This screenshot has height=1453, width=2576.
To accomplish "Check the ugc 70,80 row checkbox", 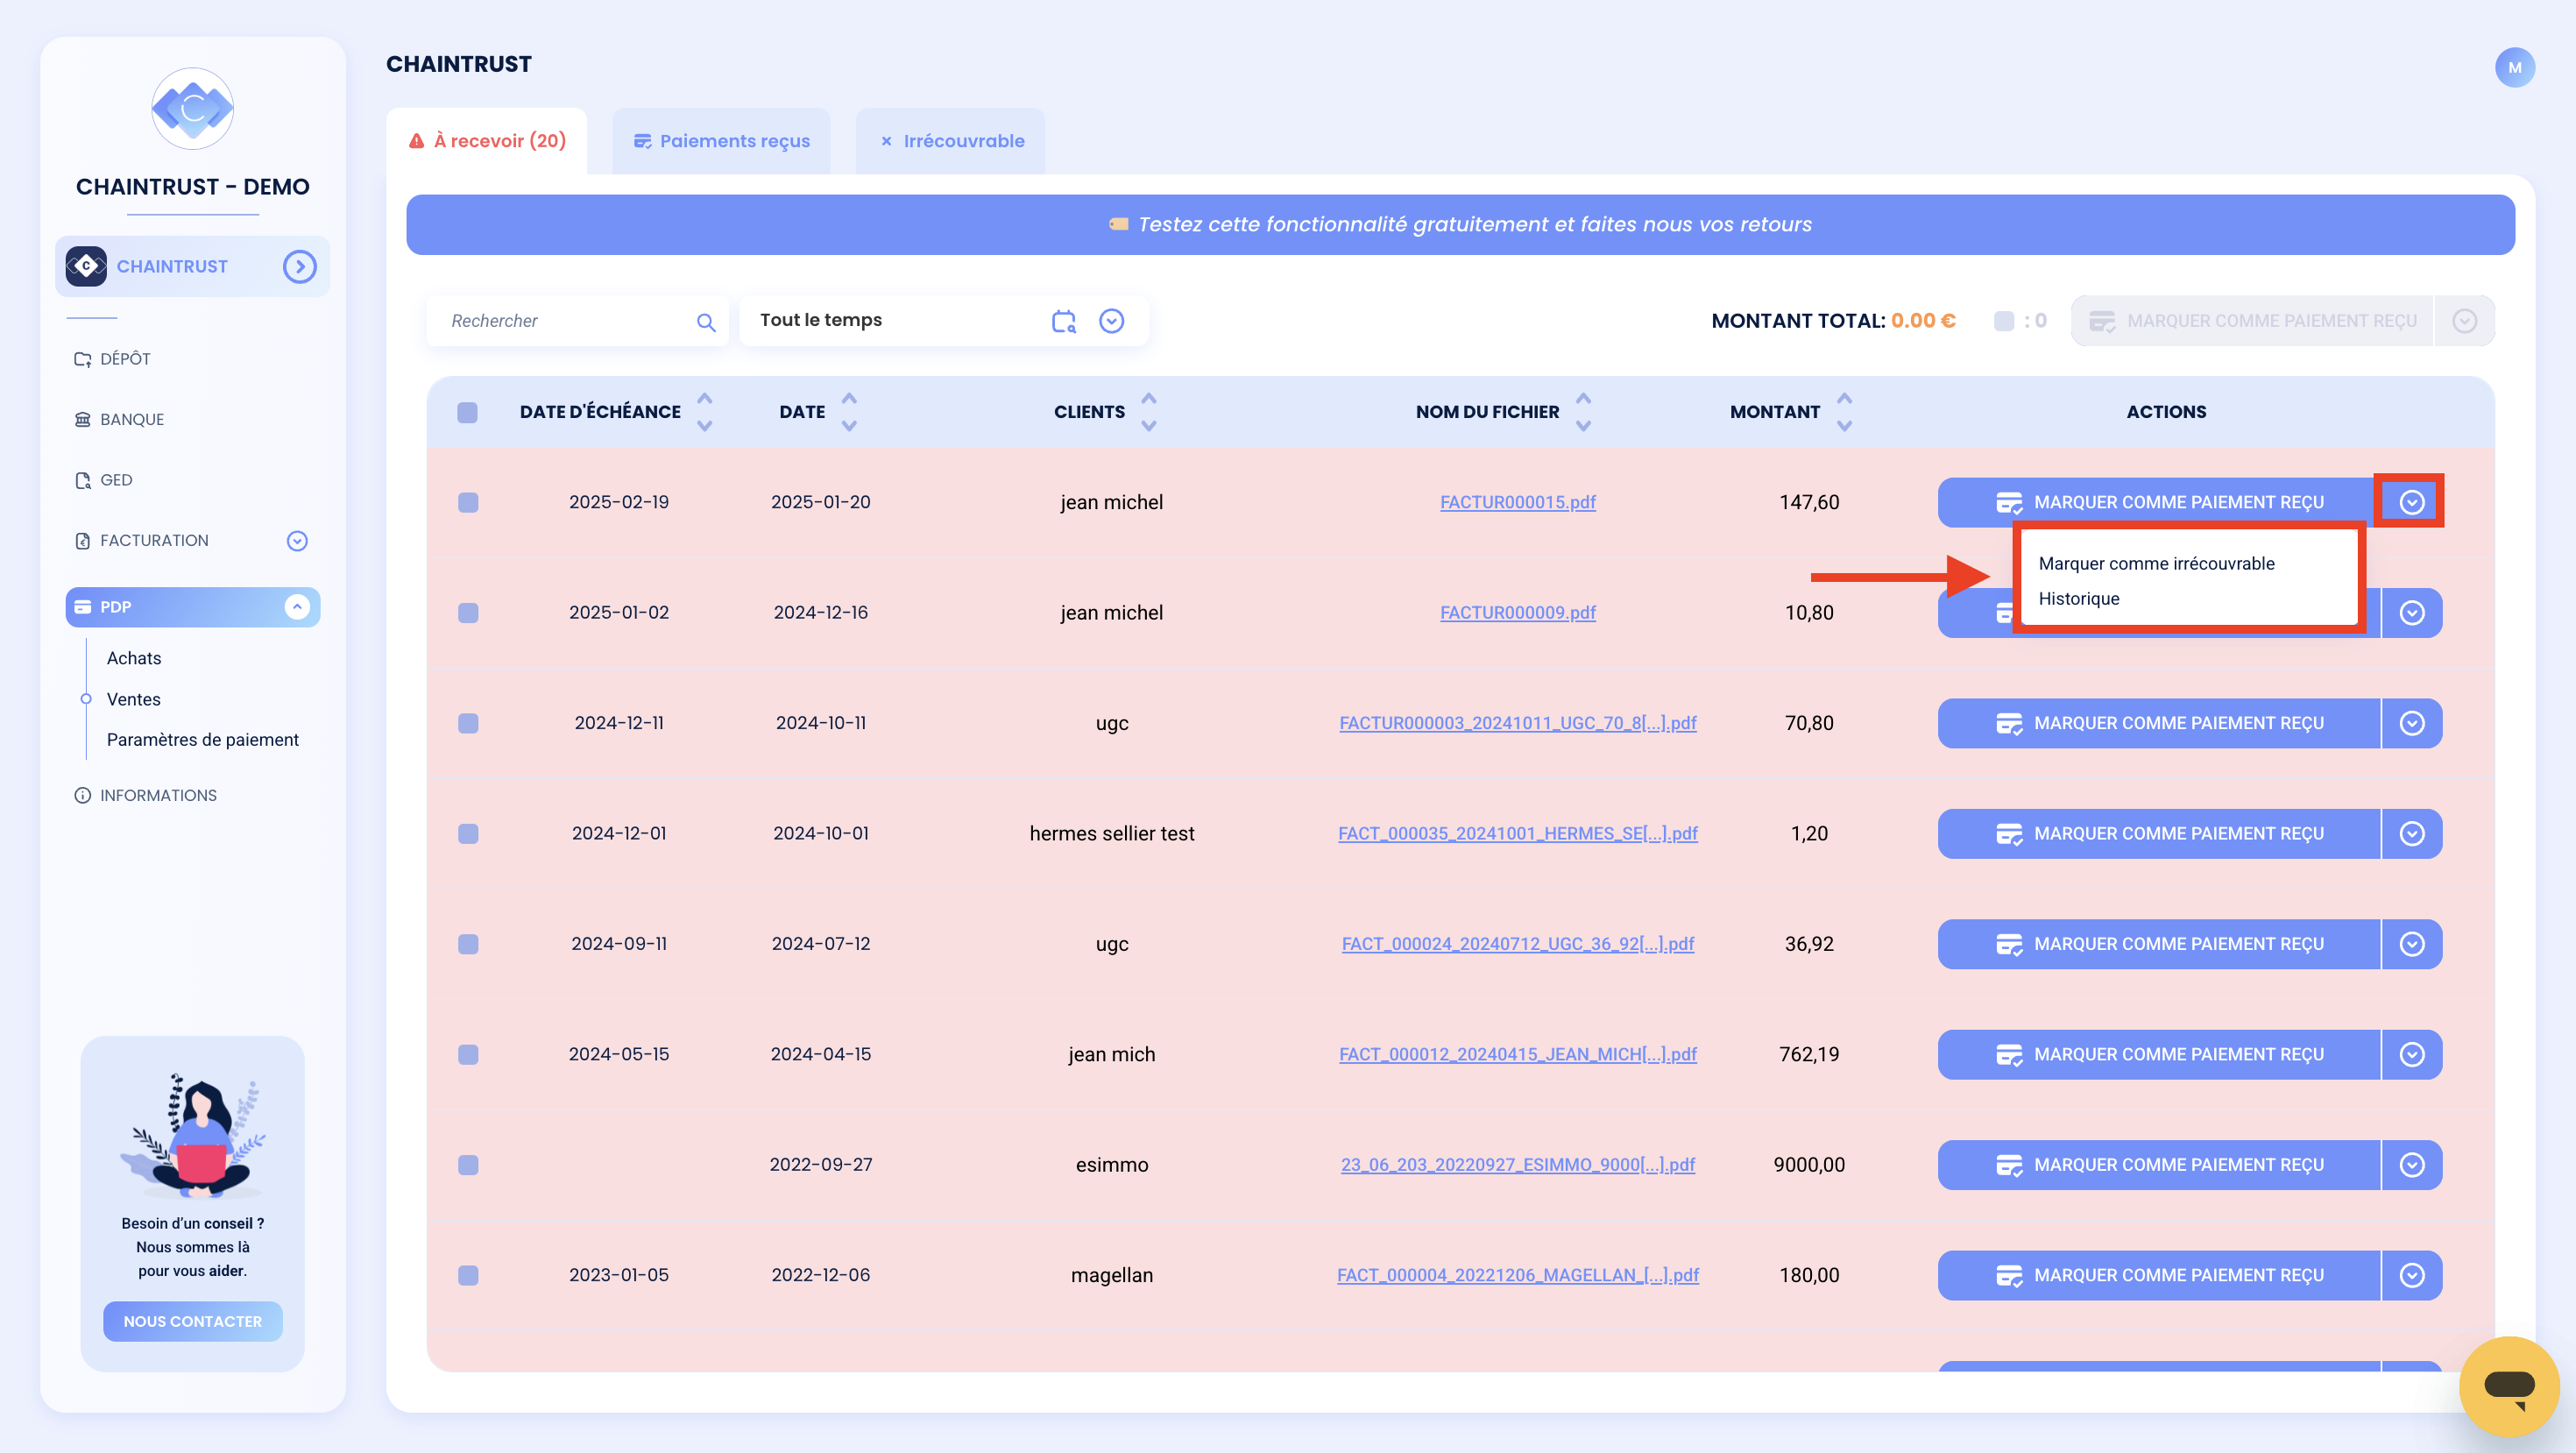I will (x=468, y=723).
